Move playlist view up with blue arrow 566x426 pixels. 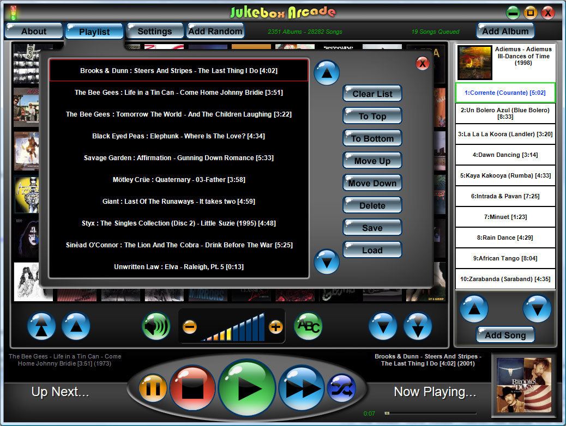pyautogui.click(x=327, y=72)
